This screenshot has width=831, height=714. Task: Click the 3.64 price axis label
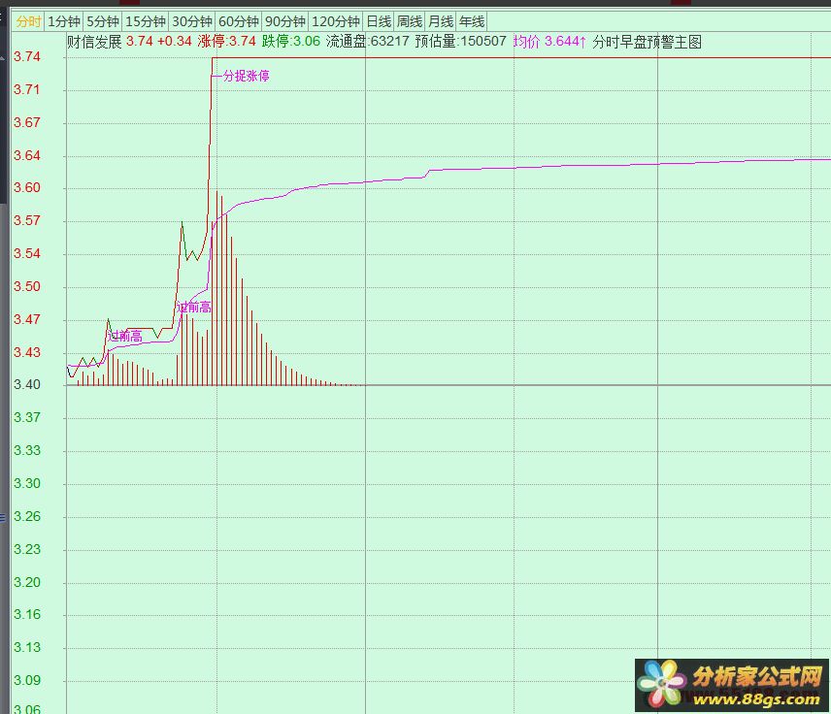click(x=27, y=155)
